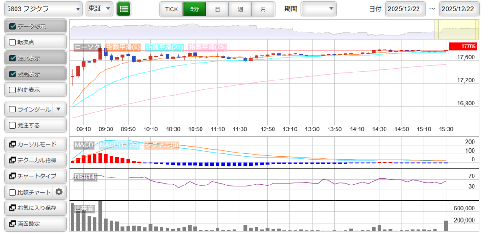The height and width of the screenshot is (233, 482).
Task: Select the 週 weekly chart tab
Action: pos(240,9)
